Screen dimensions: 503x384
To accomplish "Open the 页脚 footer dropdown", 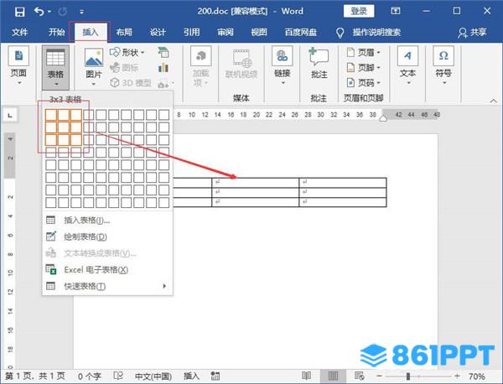I will click(364, 67).
